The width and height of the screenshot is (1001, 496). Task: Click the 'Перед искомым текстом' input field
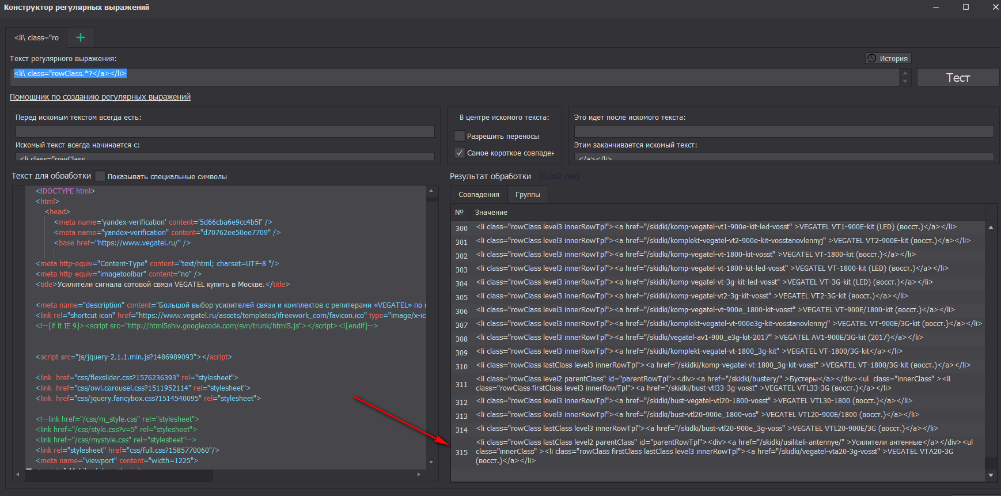click(x=225, y=131)
